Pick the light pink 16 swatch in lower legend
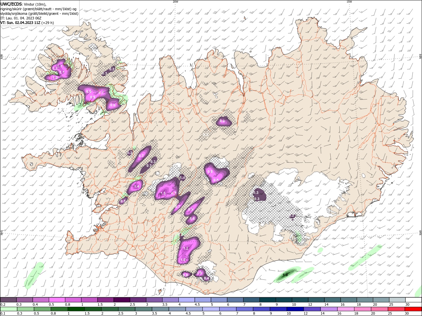The image size is (422, 316). point(346,309)
